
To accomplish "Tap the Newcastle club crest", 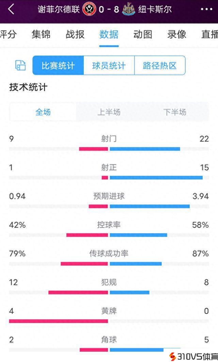I will coord(128,9).
